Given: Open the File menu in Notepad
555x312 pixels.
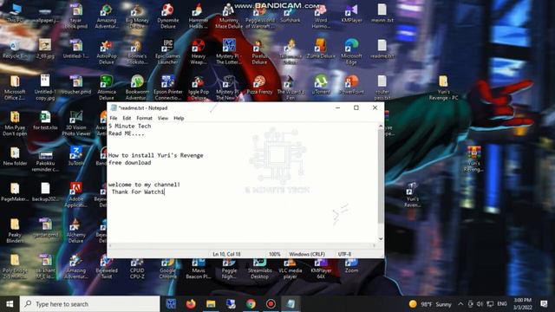Looking at the screenshot, I should pyautogui.click(x=114, y=118).
